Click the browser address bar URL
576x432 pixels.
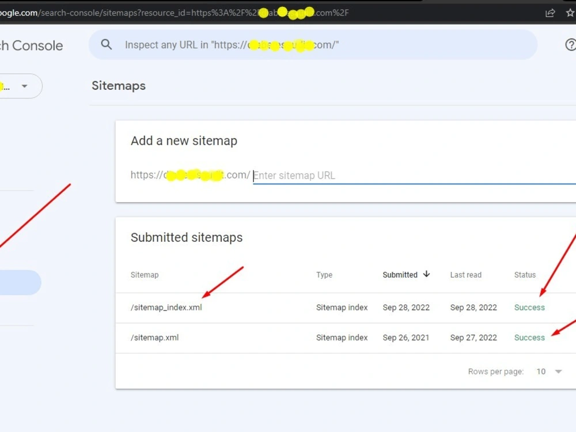174,13
